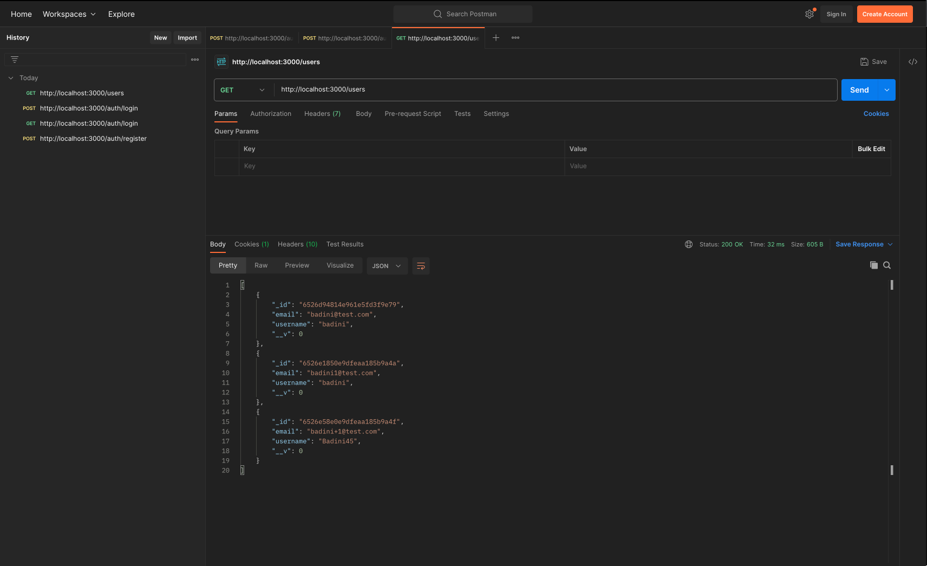This screenshot has height=566, width=927.
Task: Open the Tests tab
Action: click(x=462, y=114)
